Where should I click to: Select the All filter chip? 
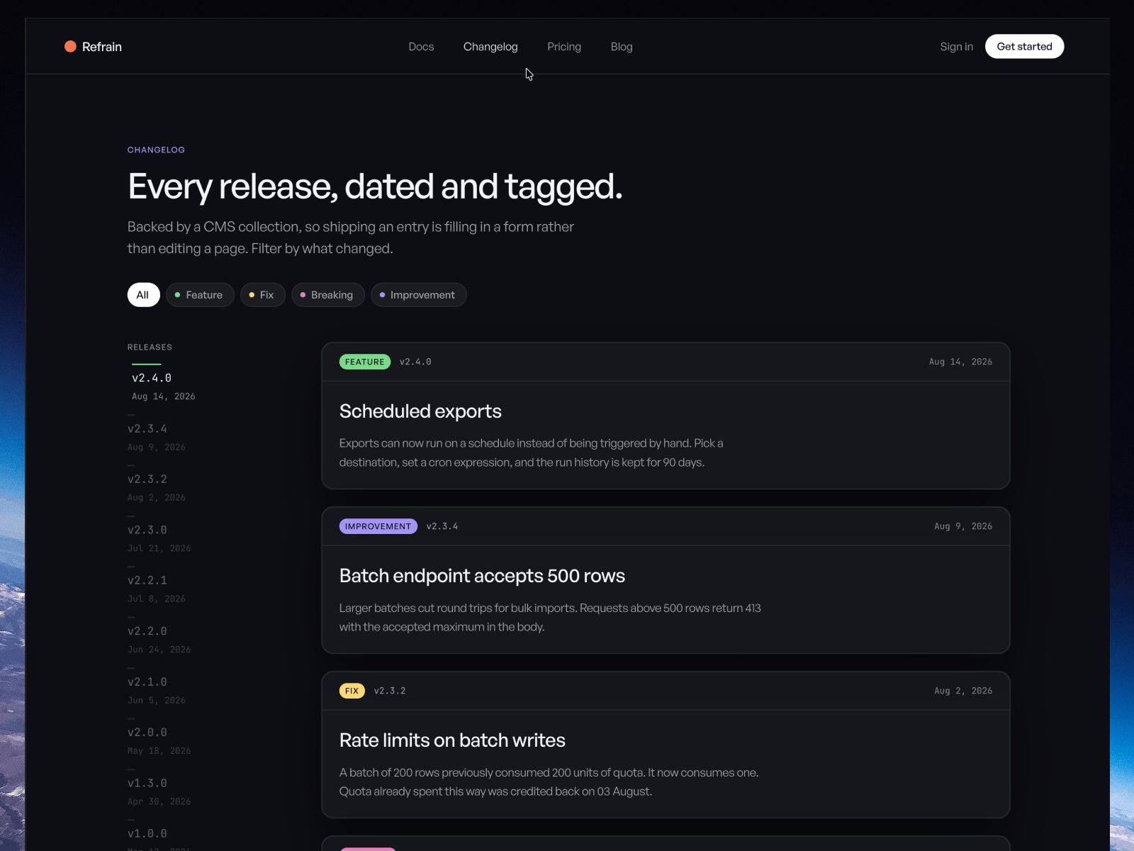(x=143, y=295)
